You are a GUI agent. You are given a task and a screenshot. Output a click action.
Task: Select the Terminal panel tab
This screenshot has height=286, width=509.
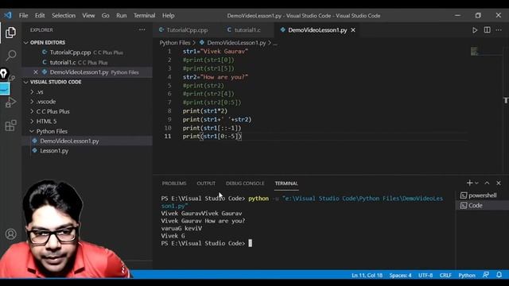click(286, 184)
